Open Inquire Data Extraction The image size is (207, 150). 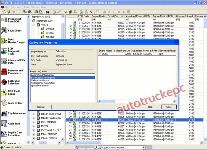point(12,134)
